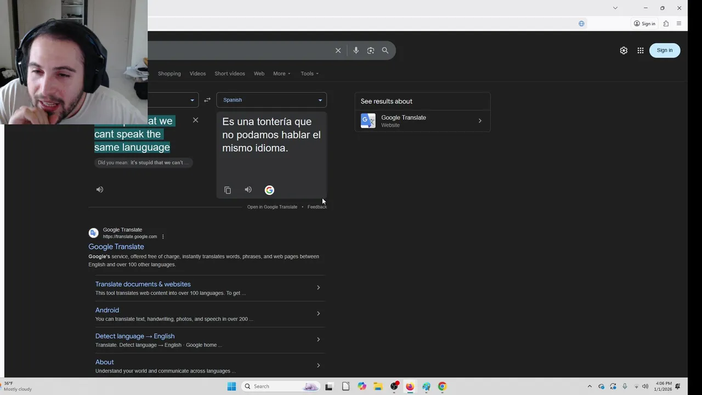Open Google quick settings gear
This screenshot has width=702, height=395.
(x=624, y=50)
